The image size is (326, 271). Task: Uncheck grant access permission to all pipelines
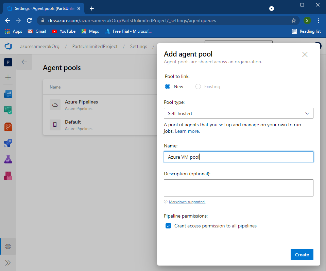pyautogui.click(x=168, y=226)
